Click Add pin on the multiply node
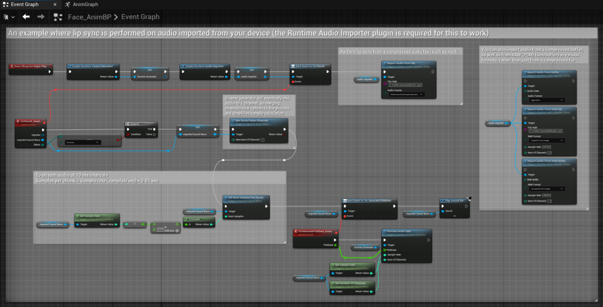The height and width of the screenshot is (307, 603). [172, 230]
